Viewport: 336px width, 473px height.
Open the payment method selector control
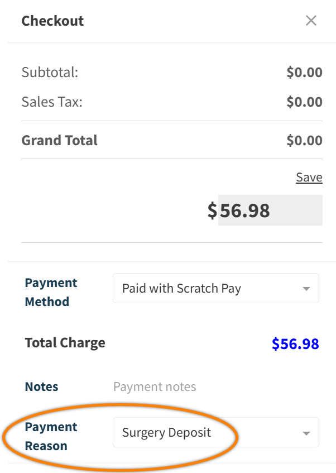tap(215, 288)
